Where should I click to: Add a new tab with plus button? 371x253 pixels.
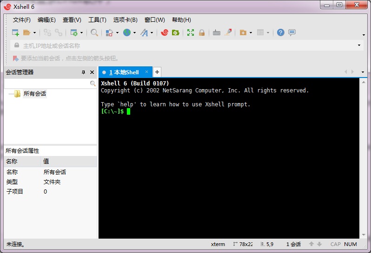[x=157, y=72]
